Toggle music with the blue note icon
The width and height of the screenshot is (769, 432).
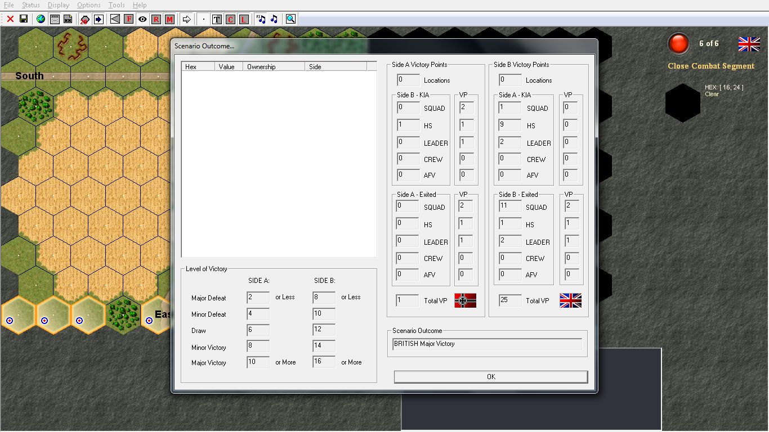click(274, 19)
